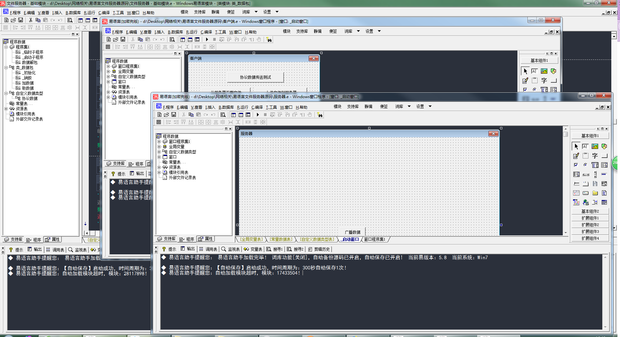The width and height of the screenshot is (620, 337).
Task: Click Save icon in server window toolbar
Action: pos(174,114)
